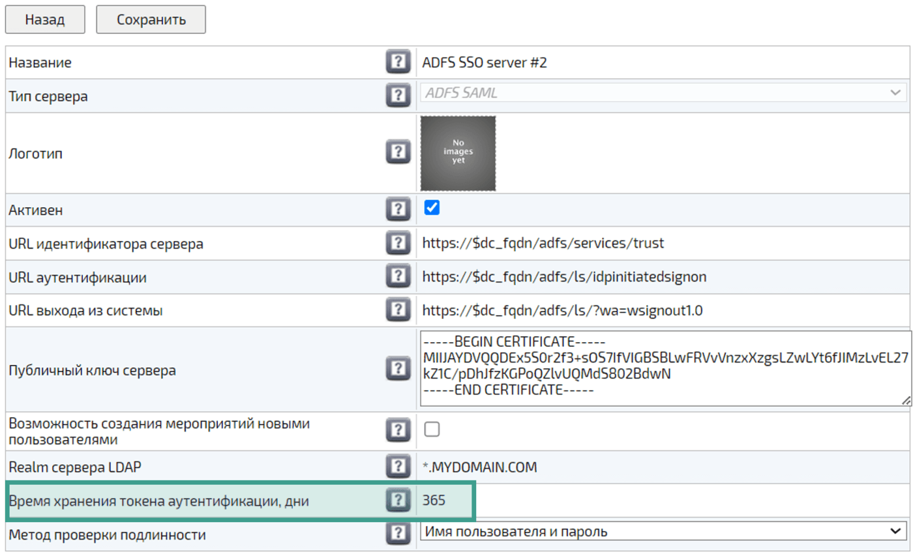Click the public key certificate textarea

coord(663,368)
